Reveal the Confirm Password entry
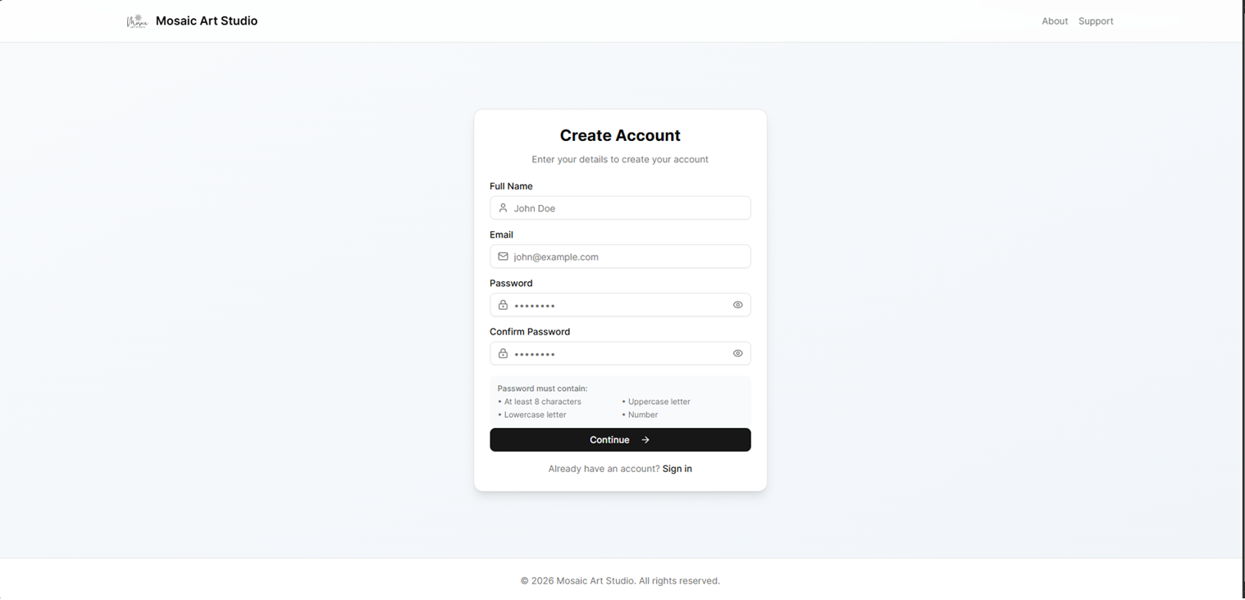Image resolution: width=1245 pixels, height=600 pixels. [x=737, y=352]
